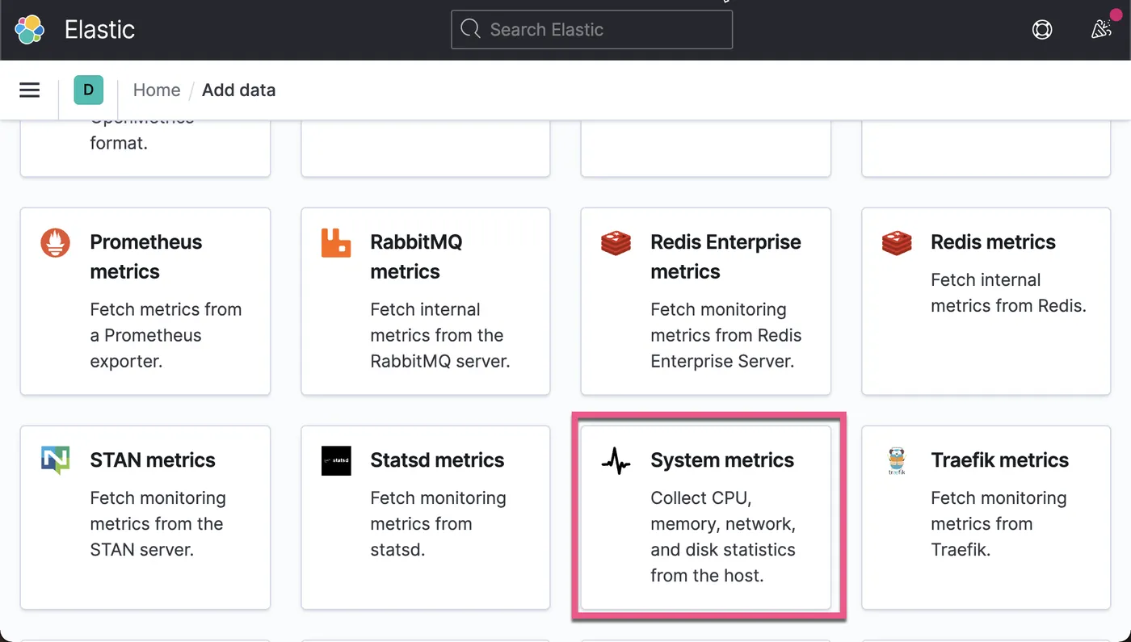Viewport: 1131px width, 642px height.
Task: Click "Fetch monitoring metrics from the STAN server." text
Action: [x=158, y=524]
